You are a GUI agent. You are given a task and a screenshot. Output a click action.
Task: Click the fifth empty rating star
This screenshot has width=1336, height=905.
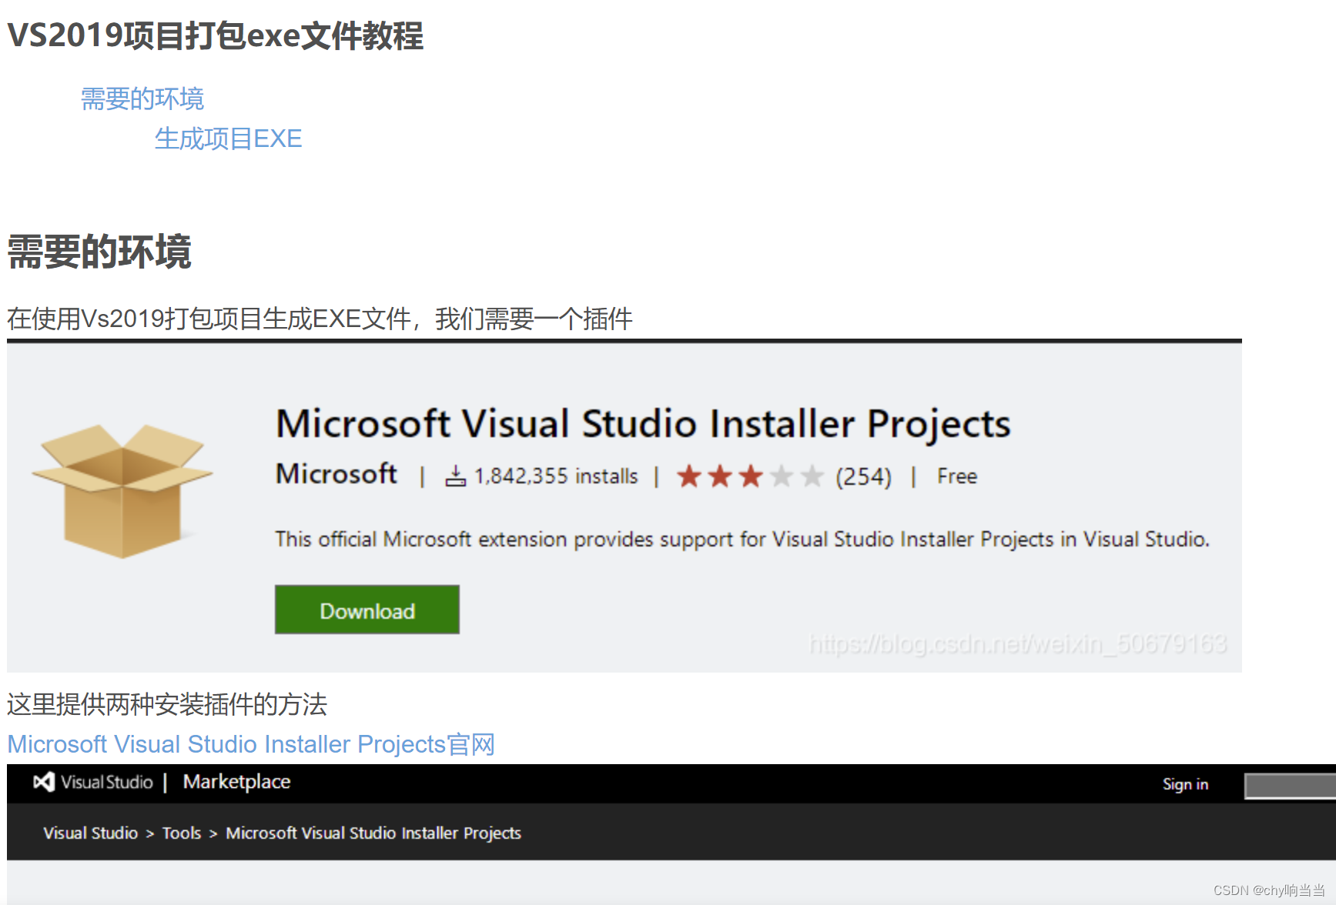[811, 476]
